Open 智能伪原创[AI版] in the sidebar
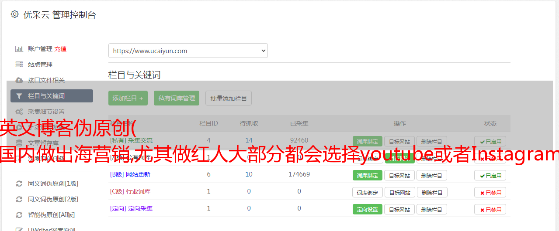 coord(52,215)
